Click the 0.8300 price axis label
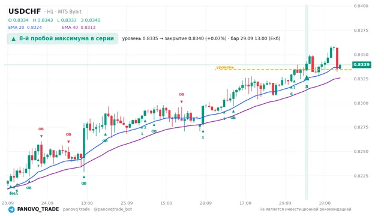Viewport: 384px width, 216px height. pyautogui.click(x=361, y=103)
